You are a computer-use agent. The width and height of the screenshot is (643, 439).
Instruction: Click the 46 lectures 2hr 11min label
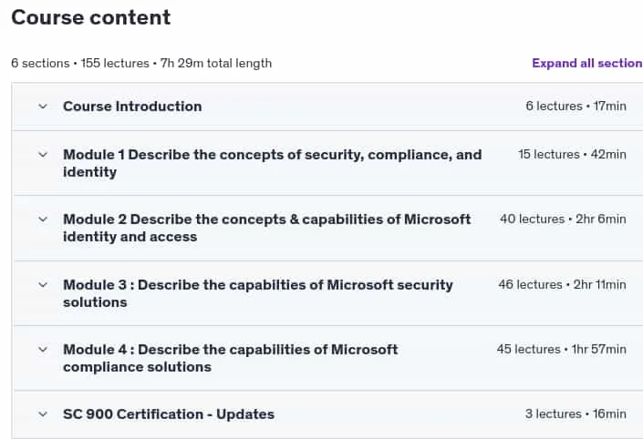(562, 284)
